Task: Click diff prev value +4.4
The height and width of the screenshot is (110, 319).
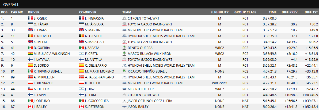Action: [294, 60]
